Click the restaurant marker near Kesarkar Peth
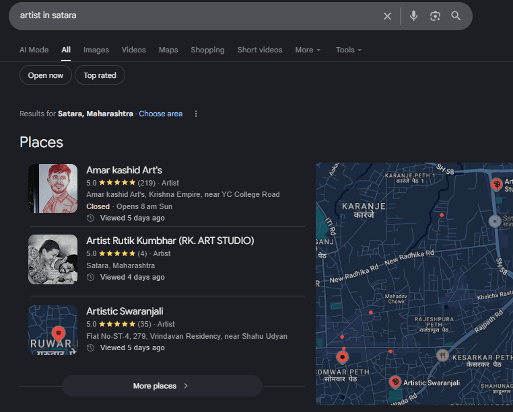Viewport: 513px width, 412px height. [442, 356]
